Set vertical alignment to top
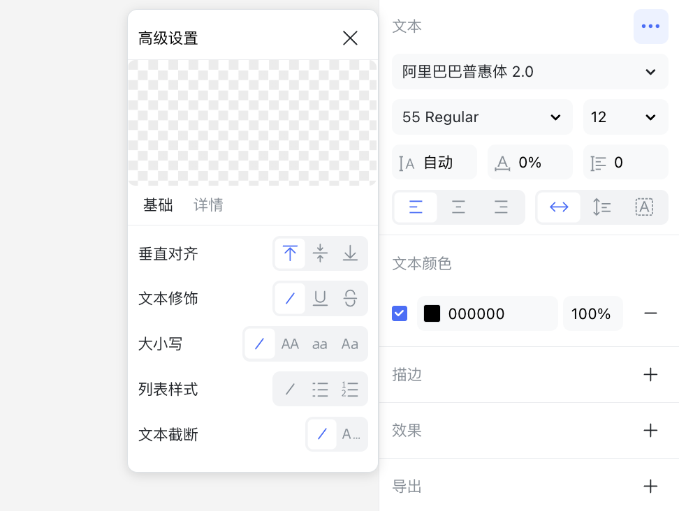The height and width of the screenshot is (511, 679). tap(290, 253)
